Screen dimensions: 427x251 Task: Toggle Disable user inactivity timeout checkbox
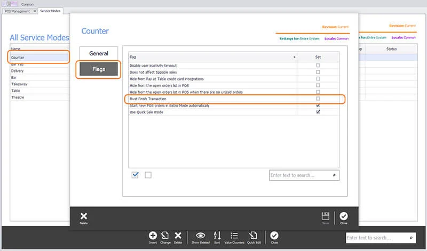click(x=318, y=66)
